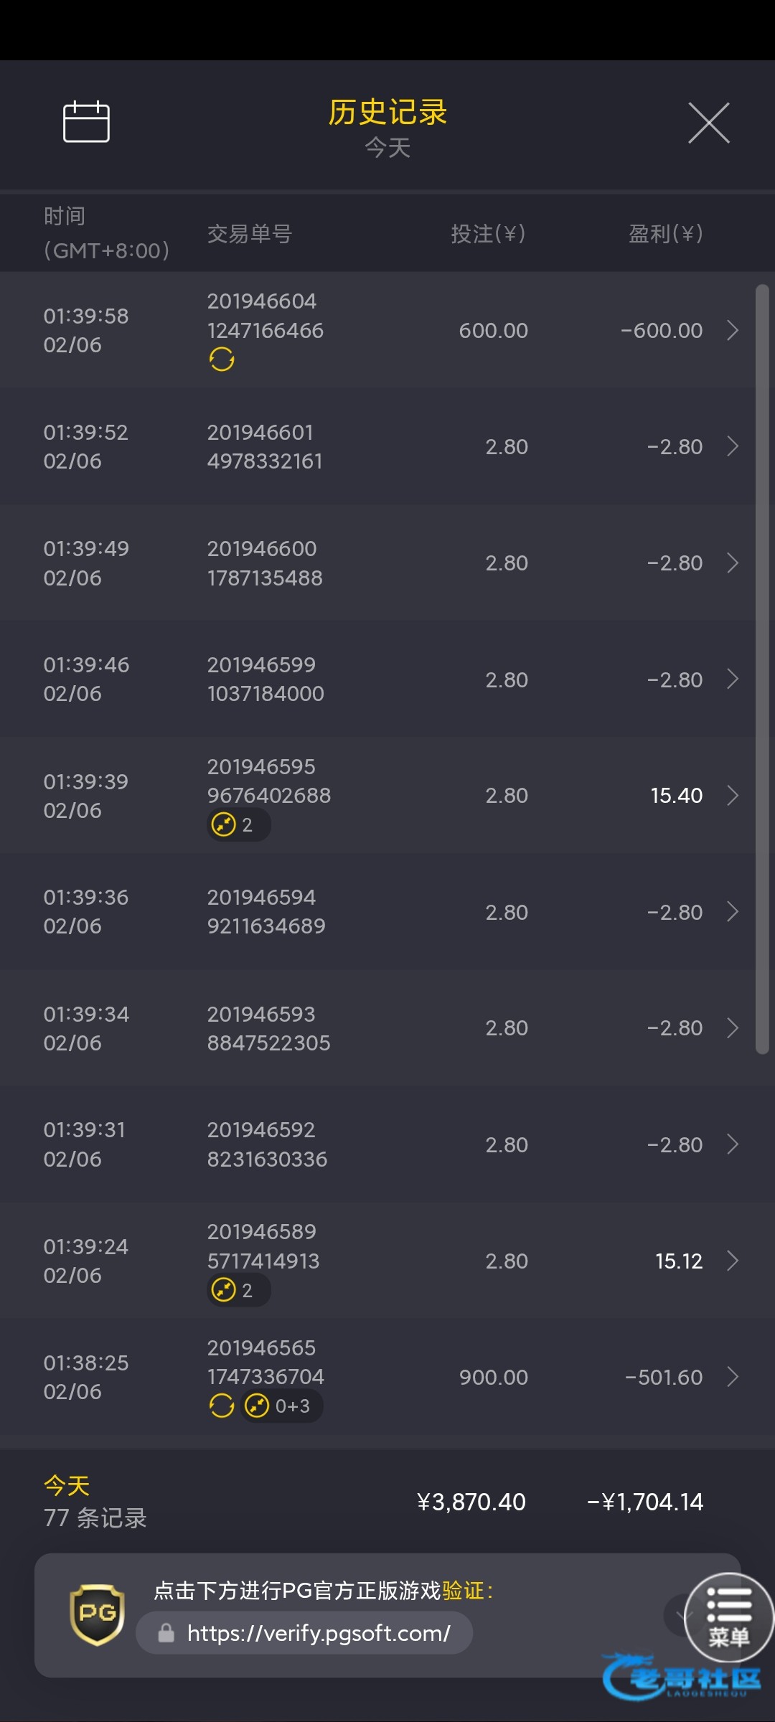Screen dimensions: 775x1722
Task: Open the round 菜单 menu button
Action: (729, 1617)
